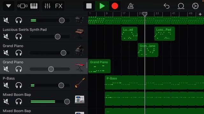Click bar 17 on the ruler

coord(124,13)
